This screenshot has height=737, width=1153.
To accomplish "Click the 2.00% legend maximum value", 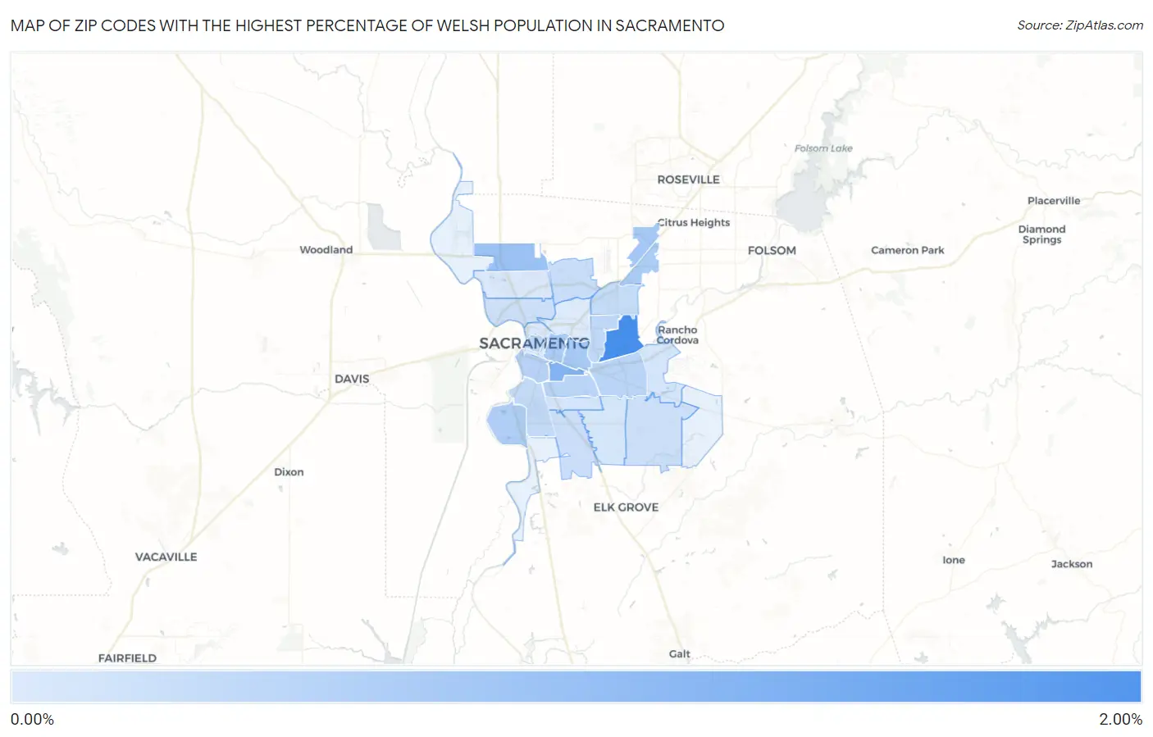I will point(1120,720).
